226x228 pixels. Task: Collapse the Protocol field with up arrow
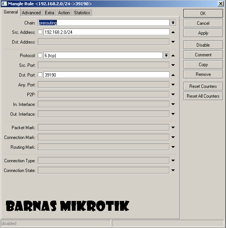pos(173,55)
